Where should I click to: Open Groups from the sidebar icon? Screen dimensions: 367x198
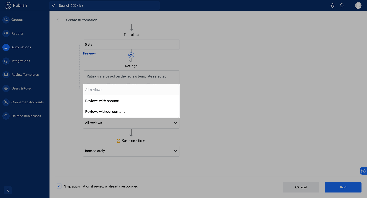point(6,20)
